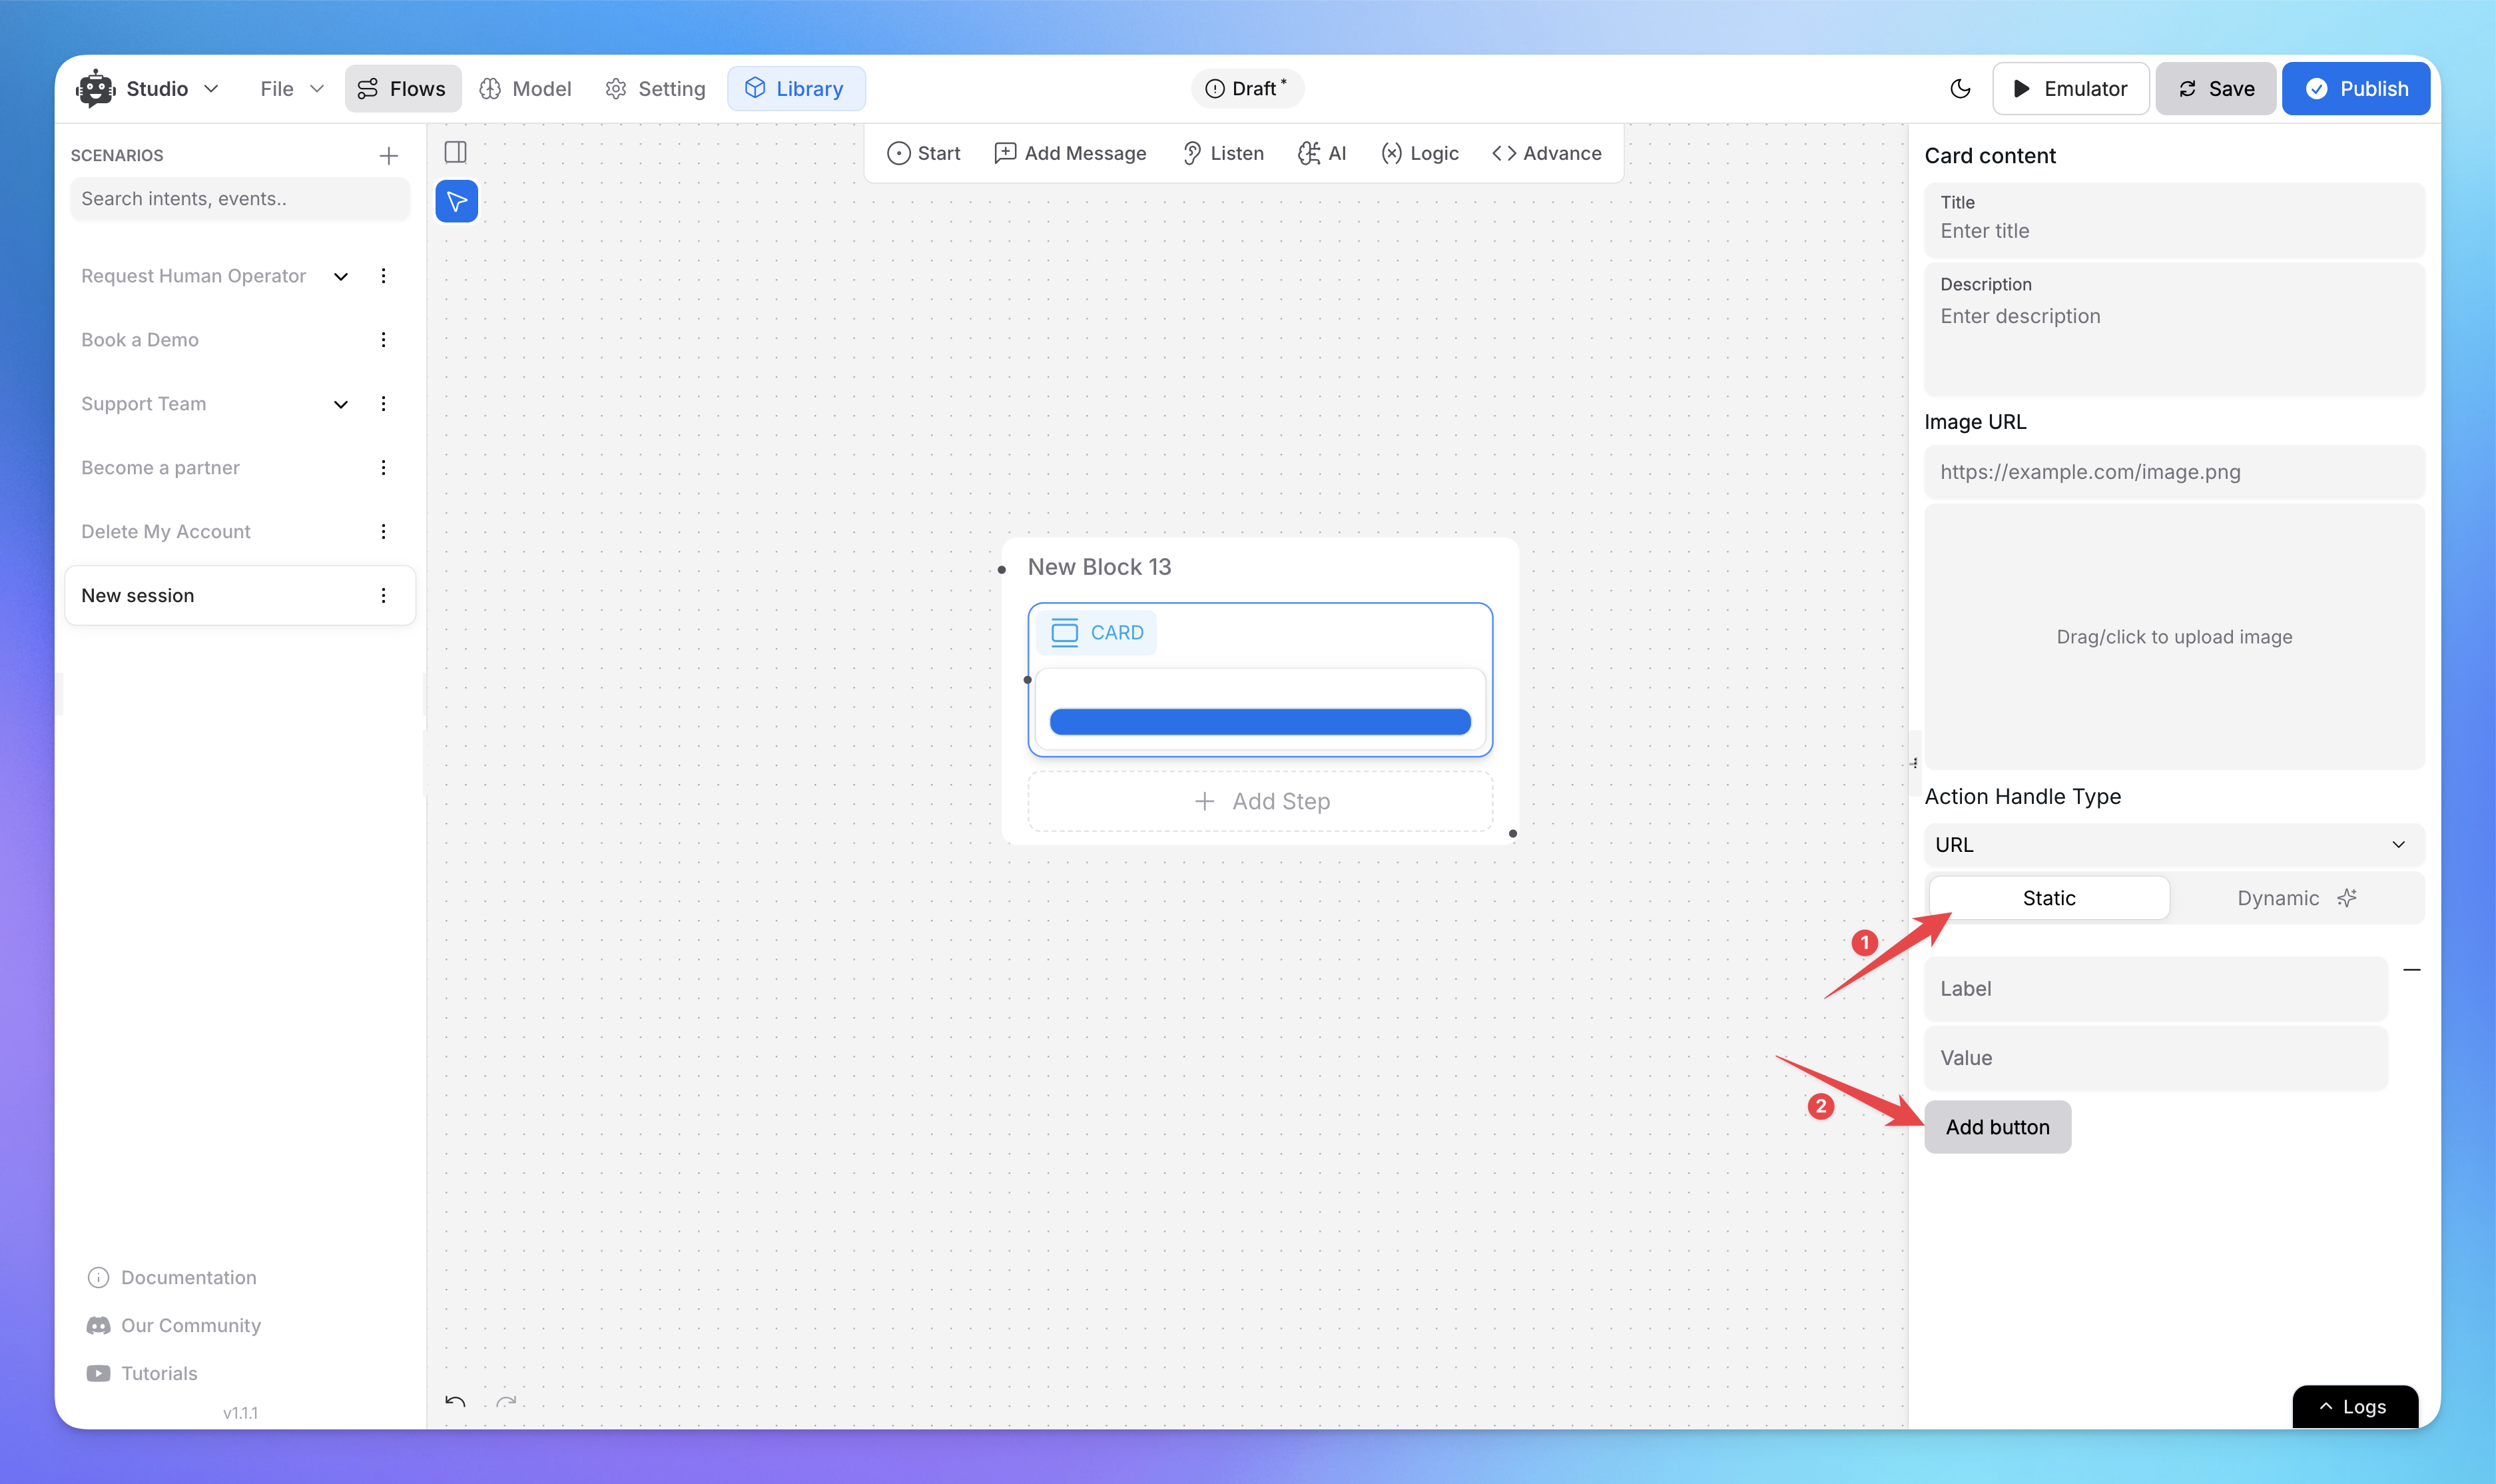Open the Advance node menu
This screenshot has height=1484, width=2496.
[x=1546, y=153]
